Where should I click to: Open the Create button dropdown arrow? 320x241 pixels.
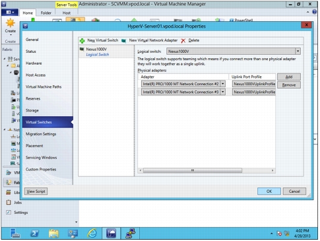11,35
